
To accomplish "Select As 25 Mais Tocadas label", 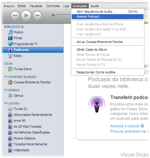I will 27,126.
